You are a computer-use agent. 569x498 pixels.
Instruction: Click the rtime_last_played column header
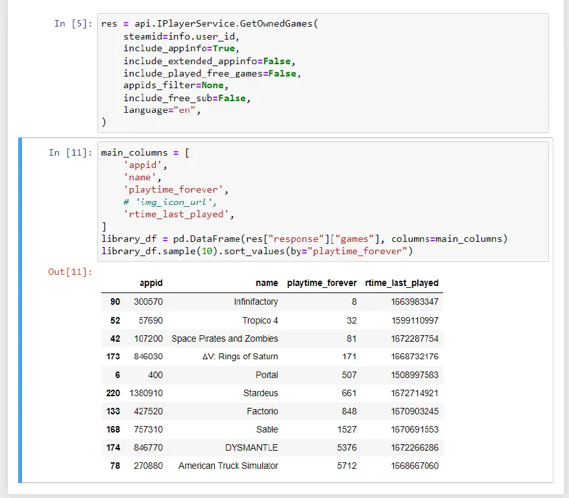(402, 283)
